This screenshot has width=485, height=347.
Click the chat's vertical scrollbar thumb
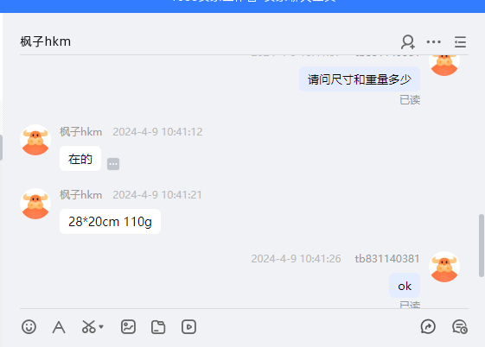[482, 245]
